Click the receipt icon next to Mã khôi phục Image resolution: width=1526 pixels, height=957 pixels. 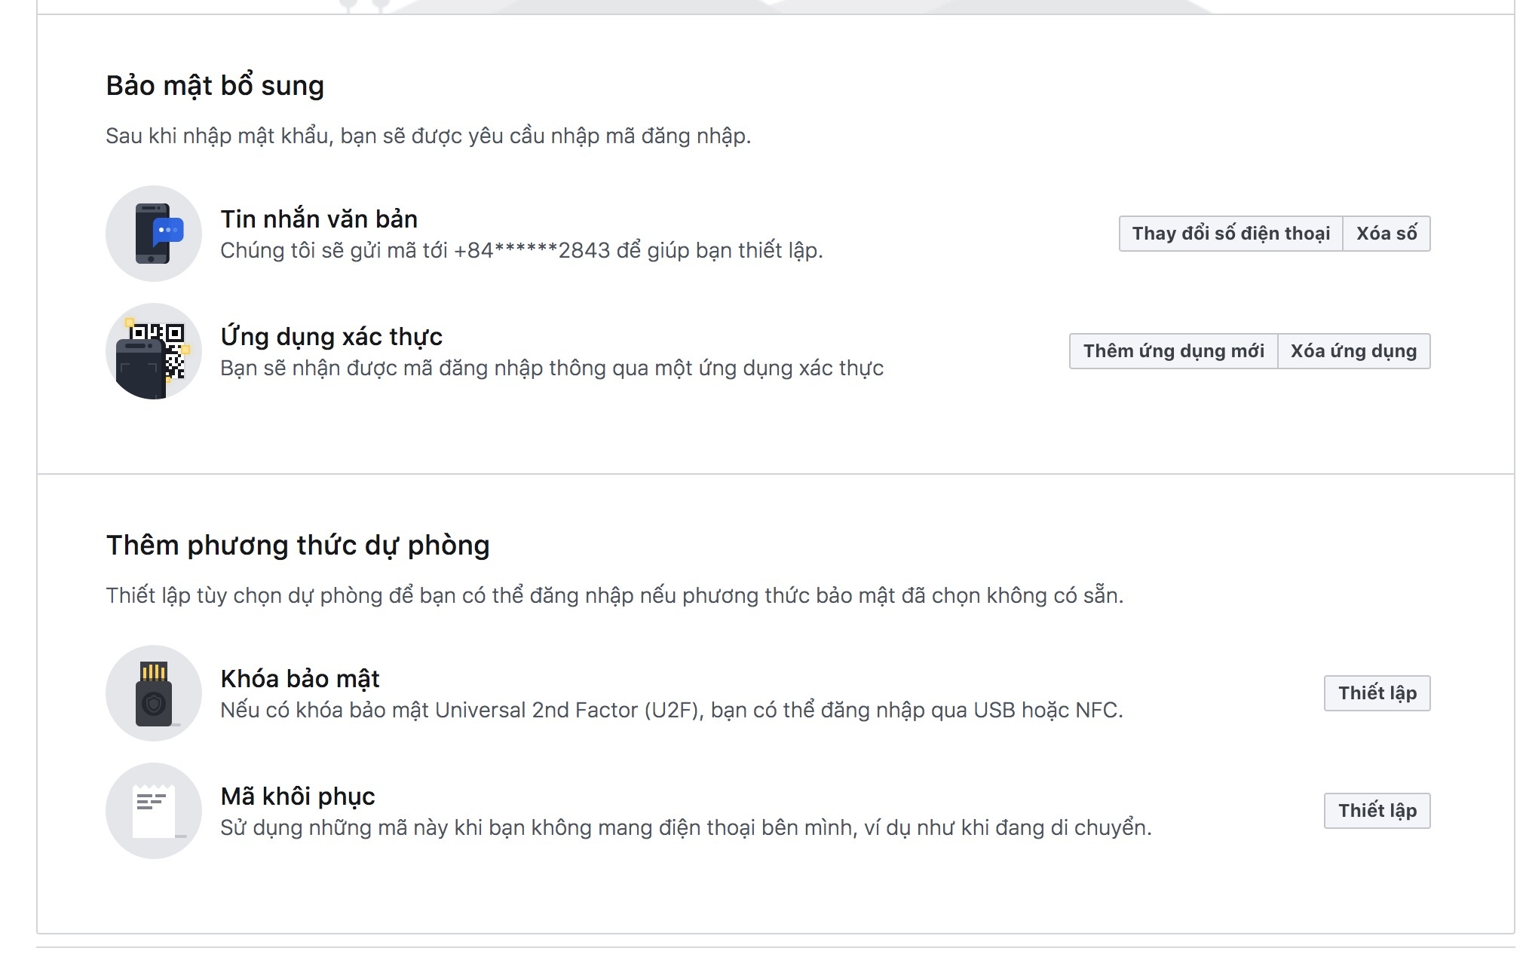[153, 811]
